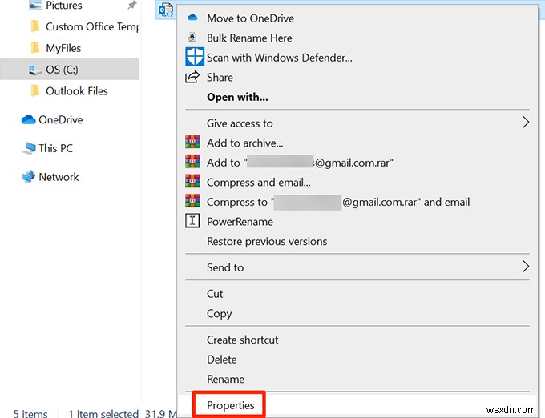Choose Rename from context menu
Image resolution: width=545 pixels, height=418 pixels.
coord(225,379)
